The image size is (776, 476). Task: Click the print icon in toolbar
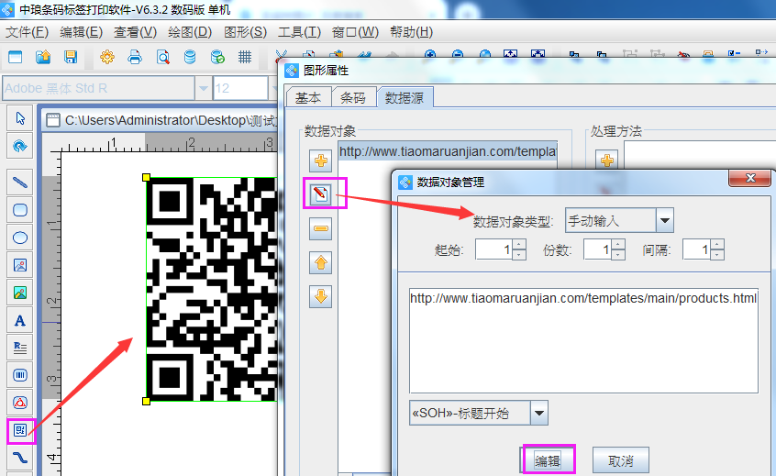135,57
